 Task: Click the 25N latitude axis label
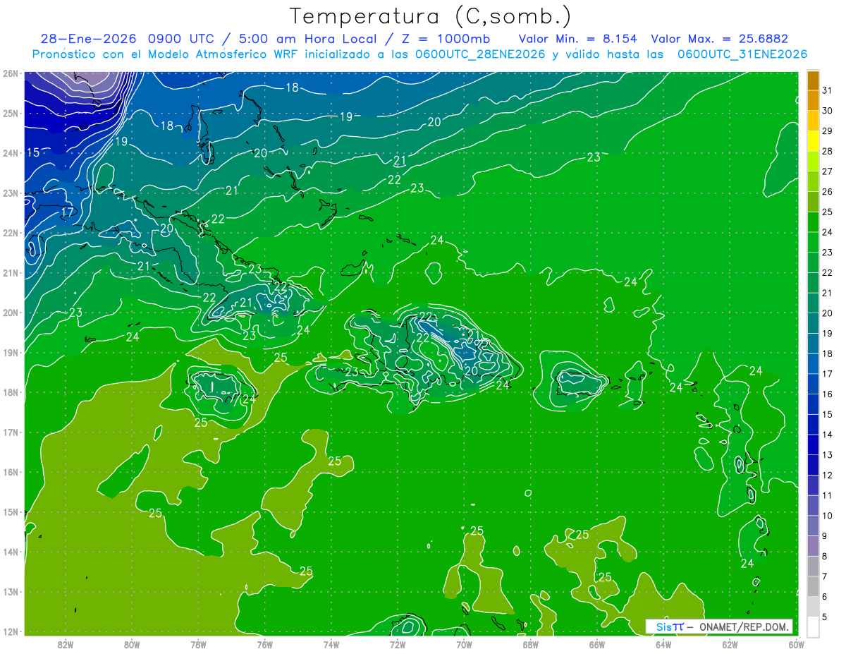tap(10, 113)
